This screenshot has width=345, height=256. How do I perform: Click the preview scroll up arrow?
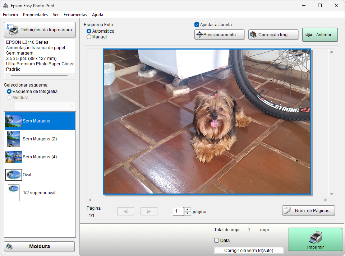pyautogui.click(x=332, y=52)
